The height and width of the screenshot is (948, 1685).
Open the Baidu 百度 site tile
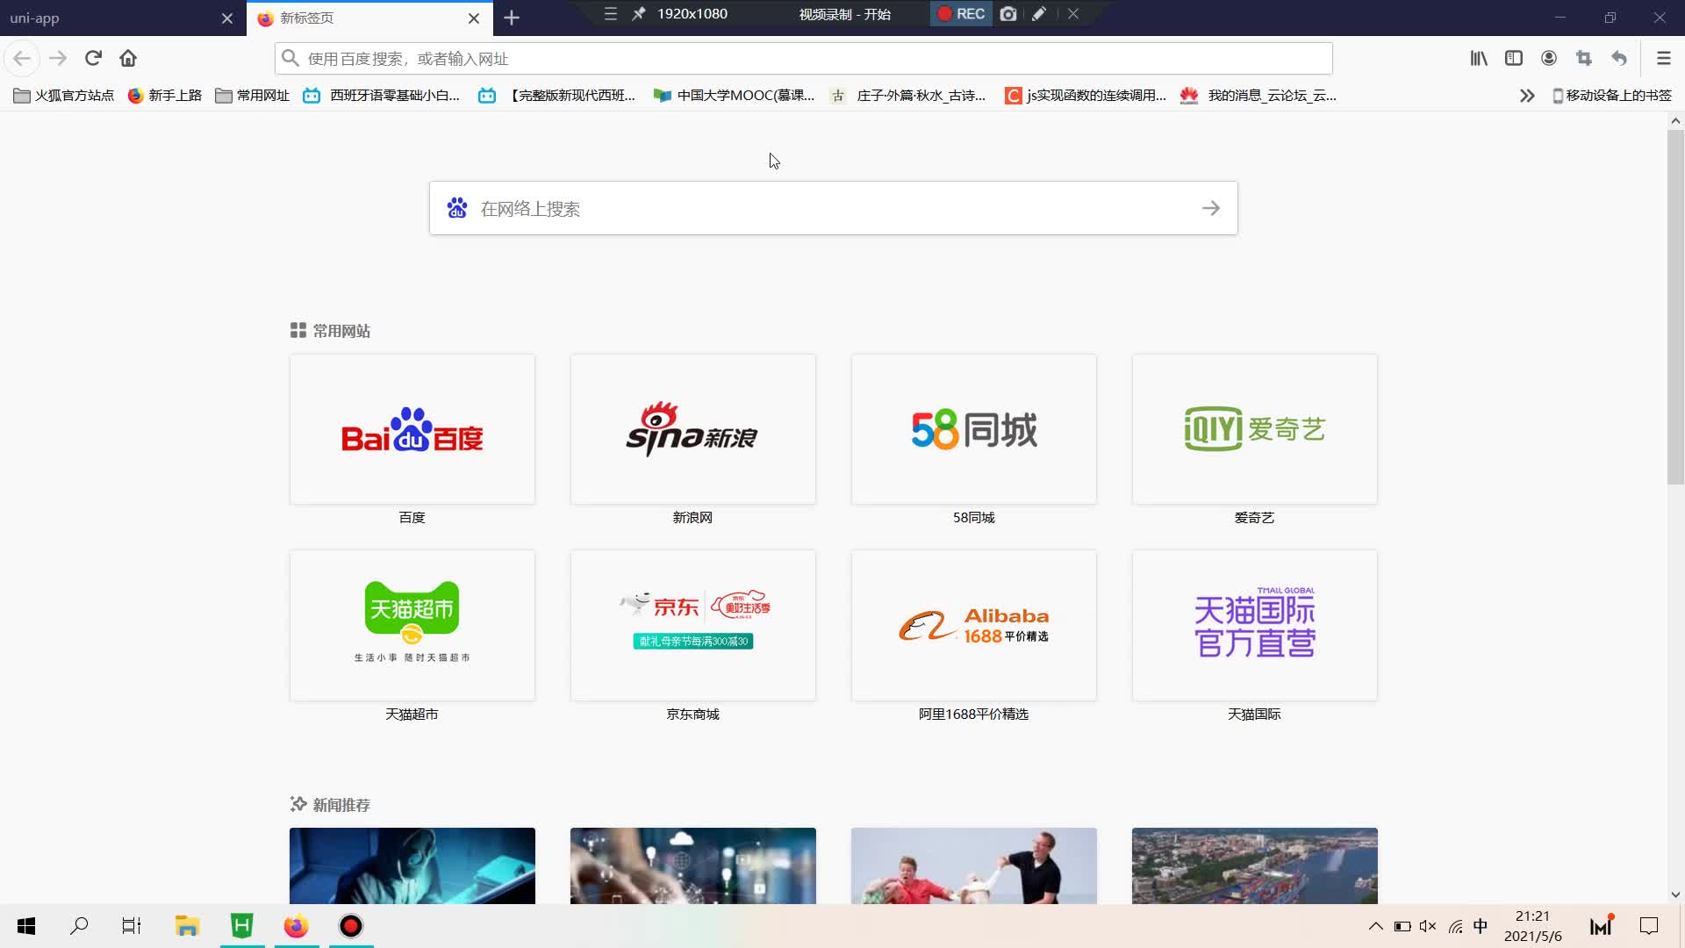(412, 429)
